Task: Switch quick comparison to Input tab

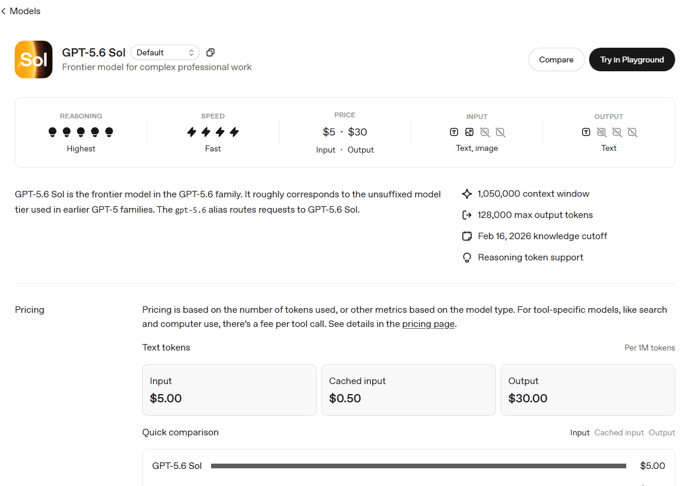Action: pos(580,433)
